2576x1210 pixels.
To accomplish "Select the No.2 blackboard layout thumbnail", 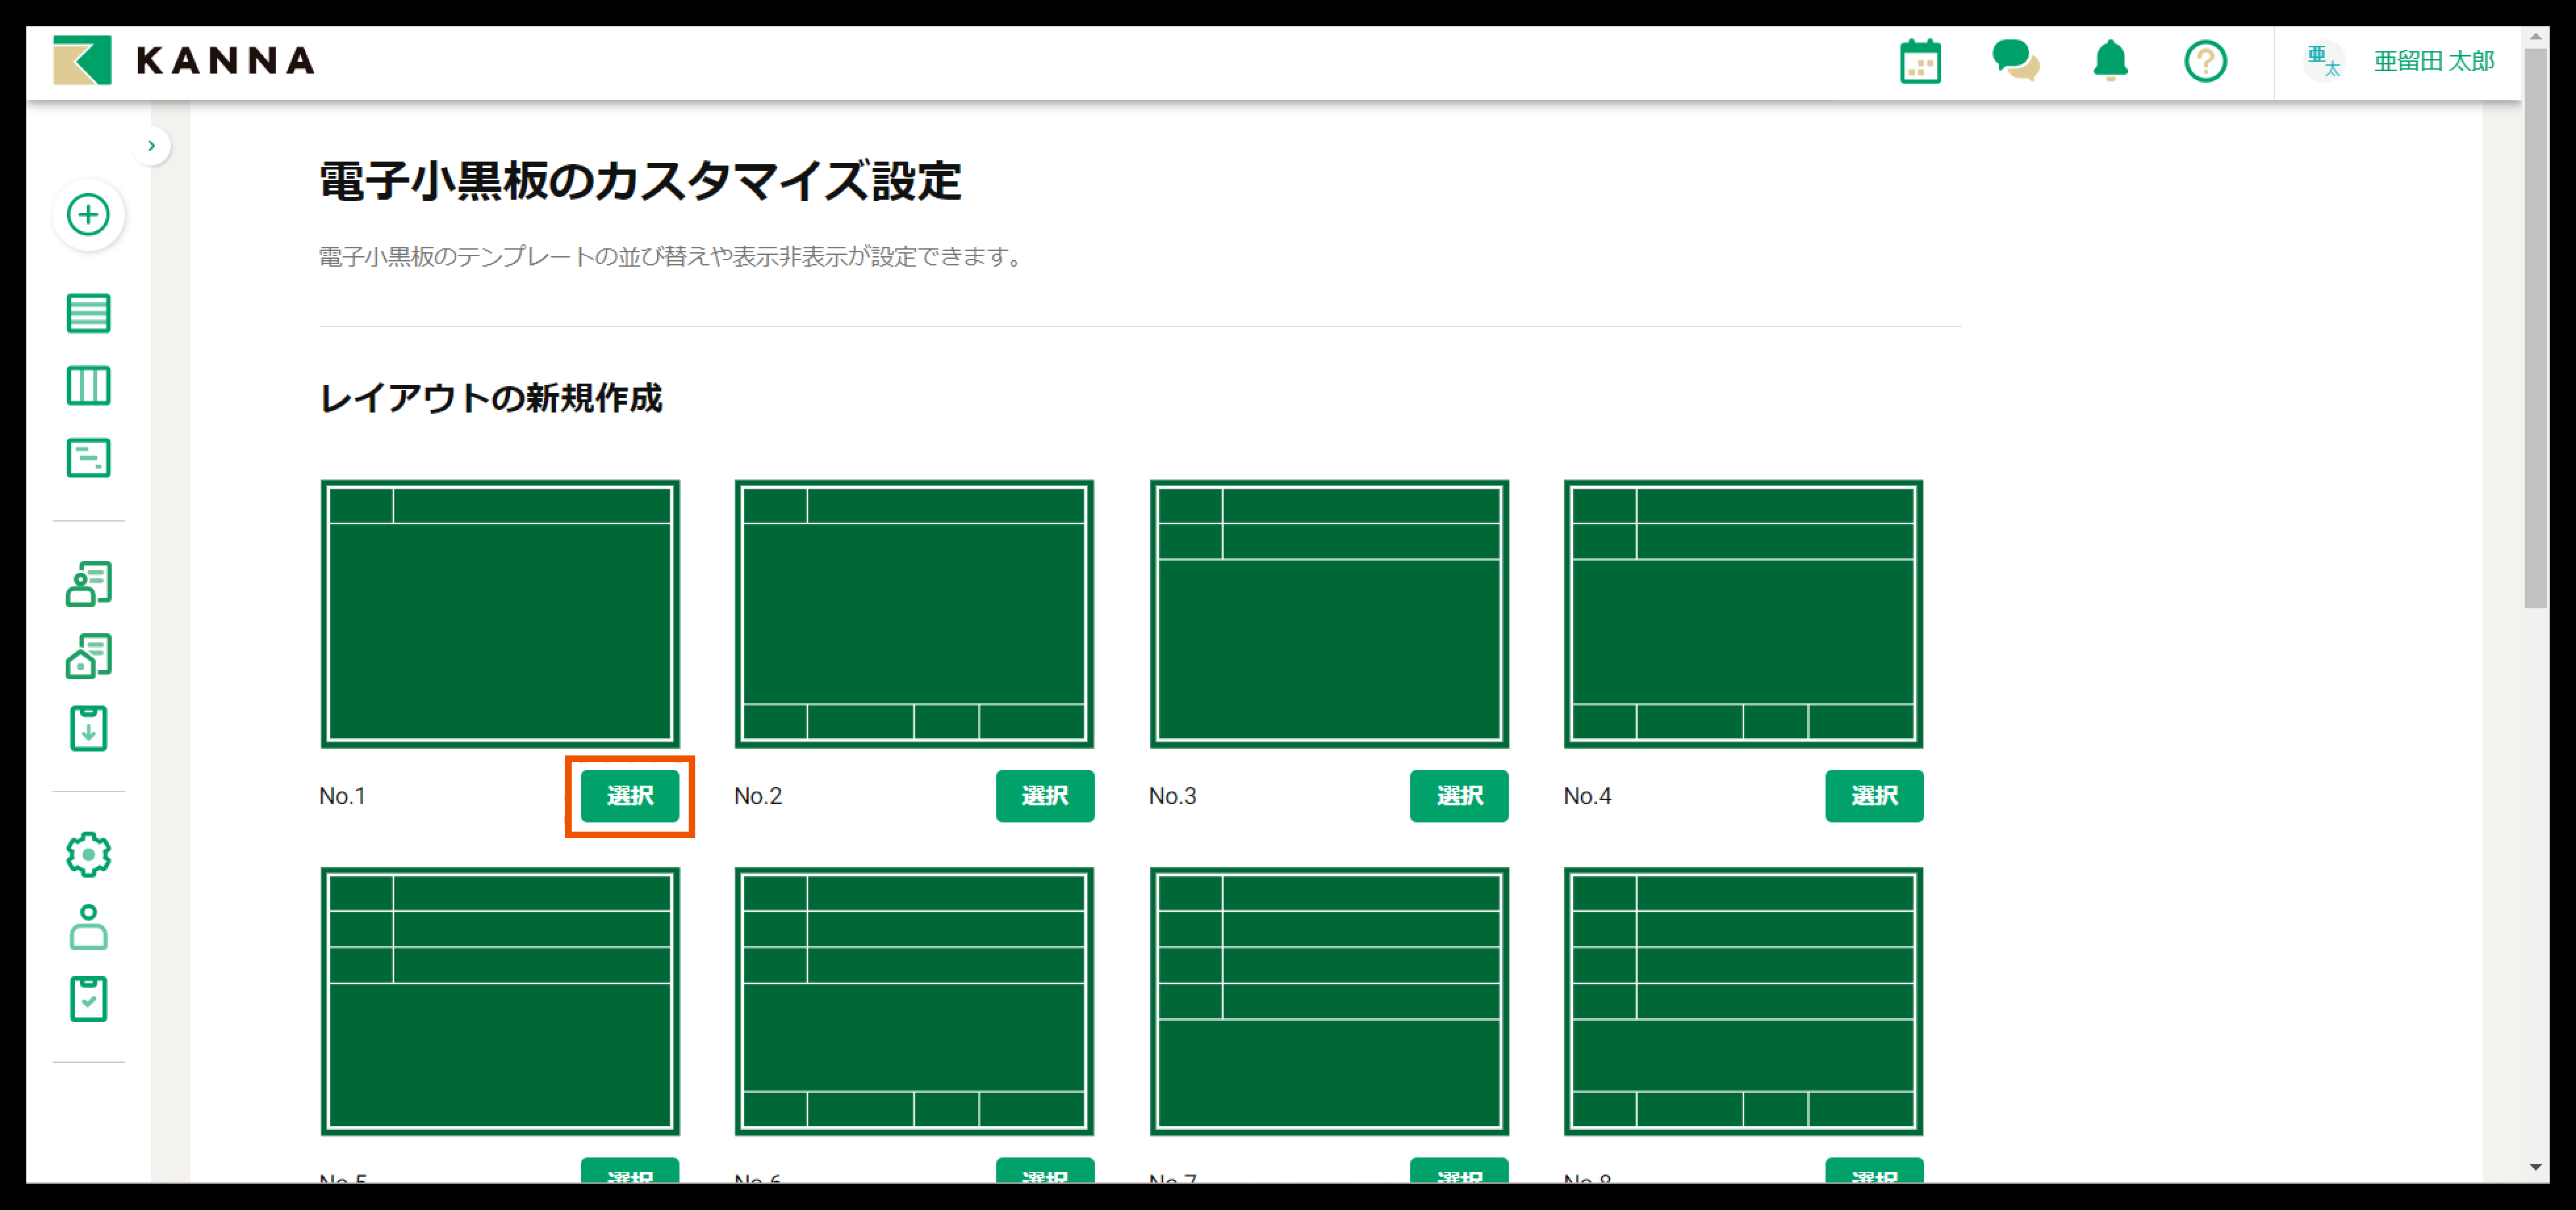I will [x=914, y=614].
